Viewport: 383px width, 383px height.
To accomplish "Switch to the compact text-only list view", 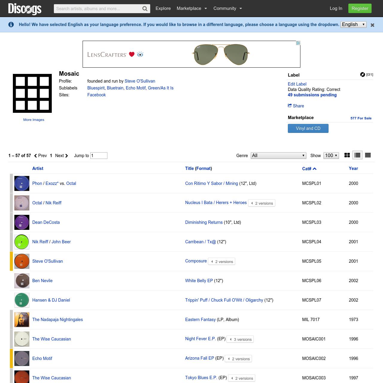I will click(368, 155).
